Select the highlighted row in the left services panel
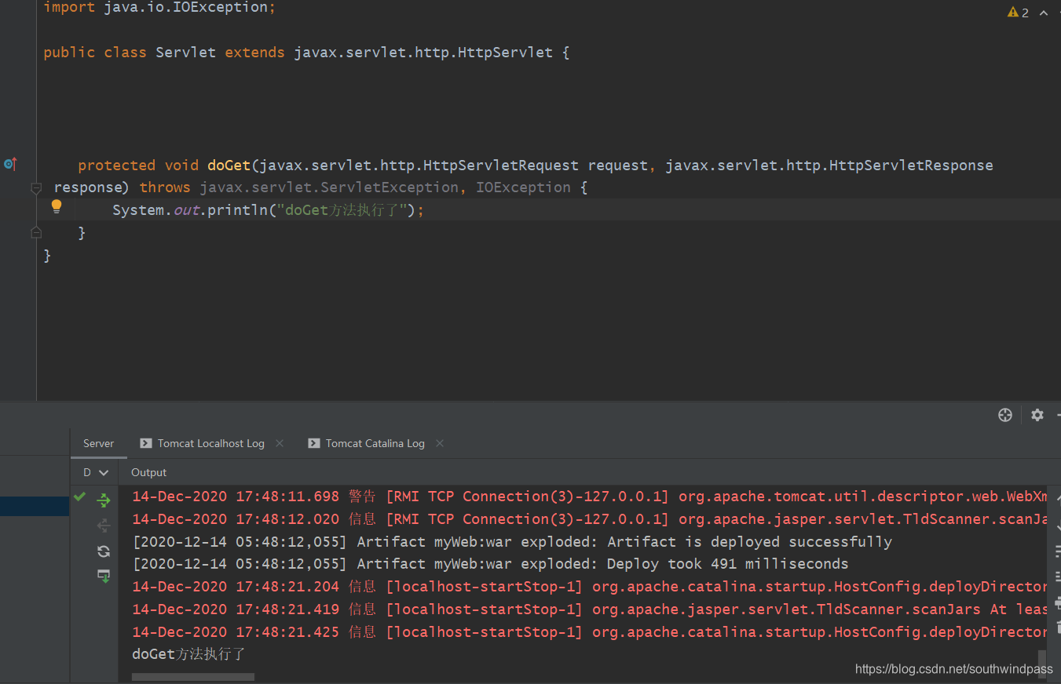1061x684 pixels. pos(35,506)
